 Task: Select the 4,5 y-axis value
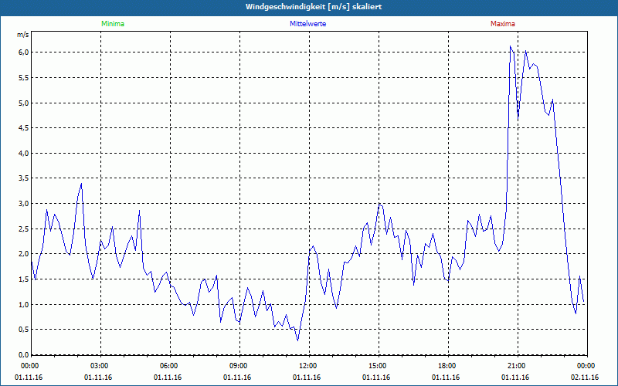click(23, 128)
